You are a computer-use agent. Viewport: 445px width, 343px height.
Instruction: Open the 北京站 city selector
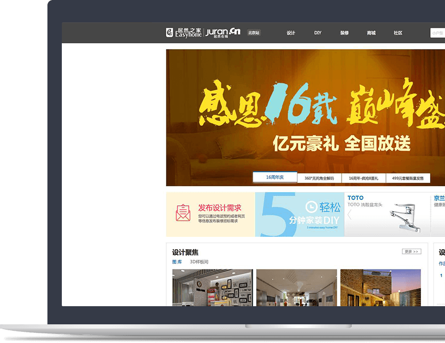tap(254, 33)
